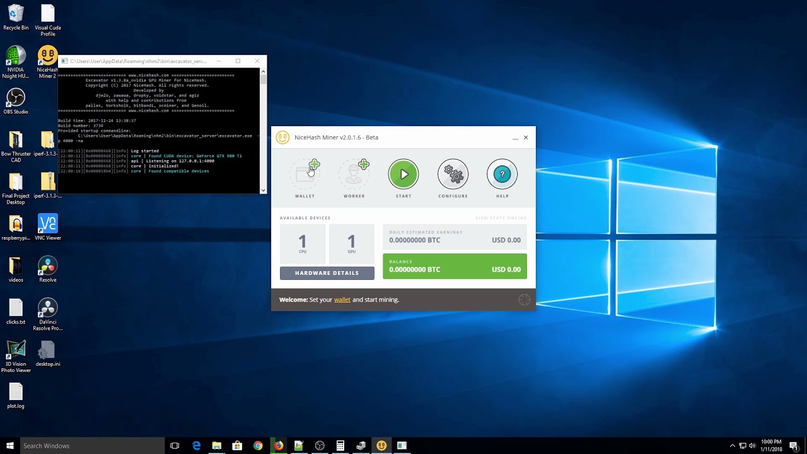Open plot.log on the desktop
This screenshot has height=454, width=807.
16,396
